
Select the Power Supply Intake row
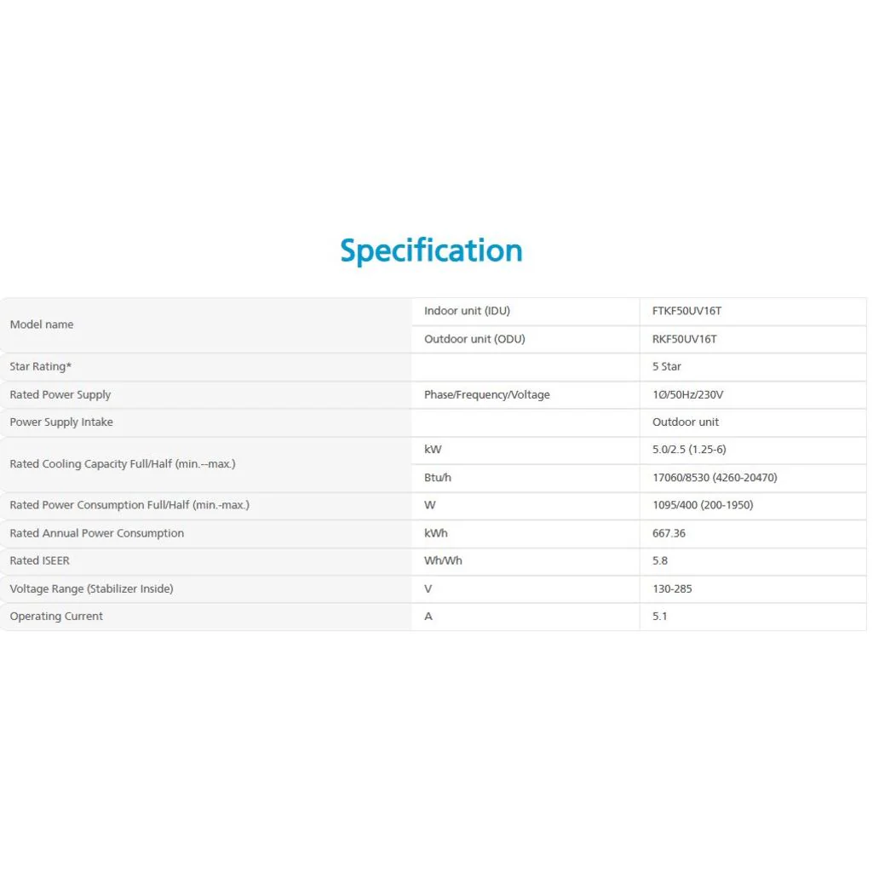434,422
